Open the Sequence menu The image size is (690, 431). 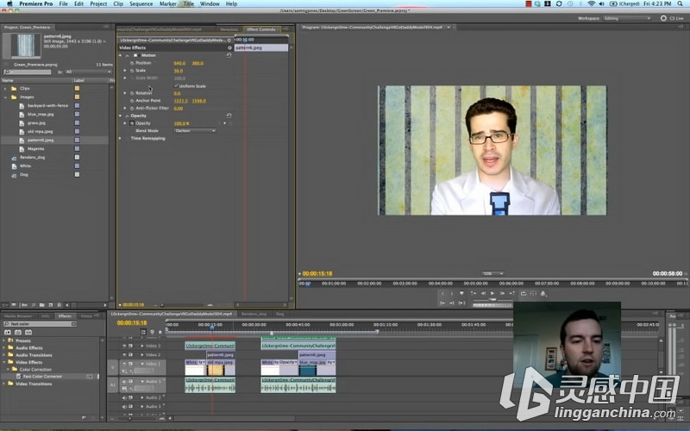tap(141, 3)
